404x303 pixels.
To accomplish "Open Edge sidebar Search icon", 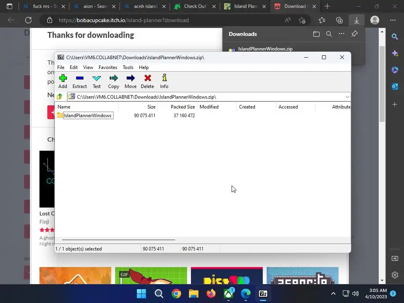I will click(x=395, y=37).
